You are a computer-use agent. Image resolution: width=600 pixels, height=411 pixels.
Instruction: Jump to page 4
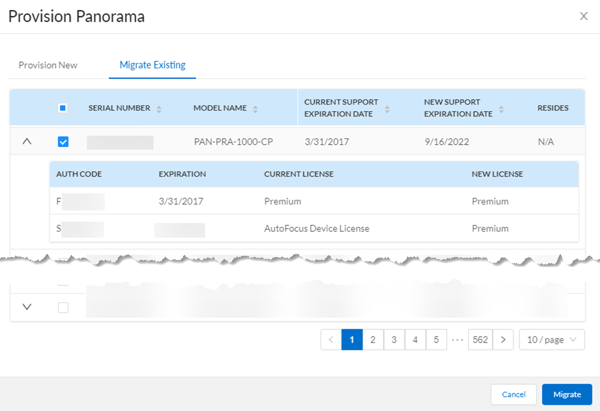pos(415,339)
